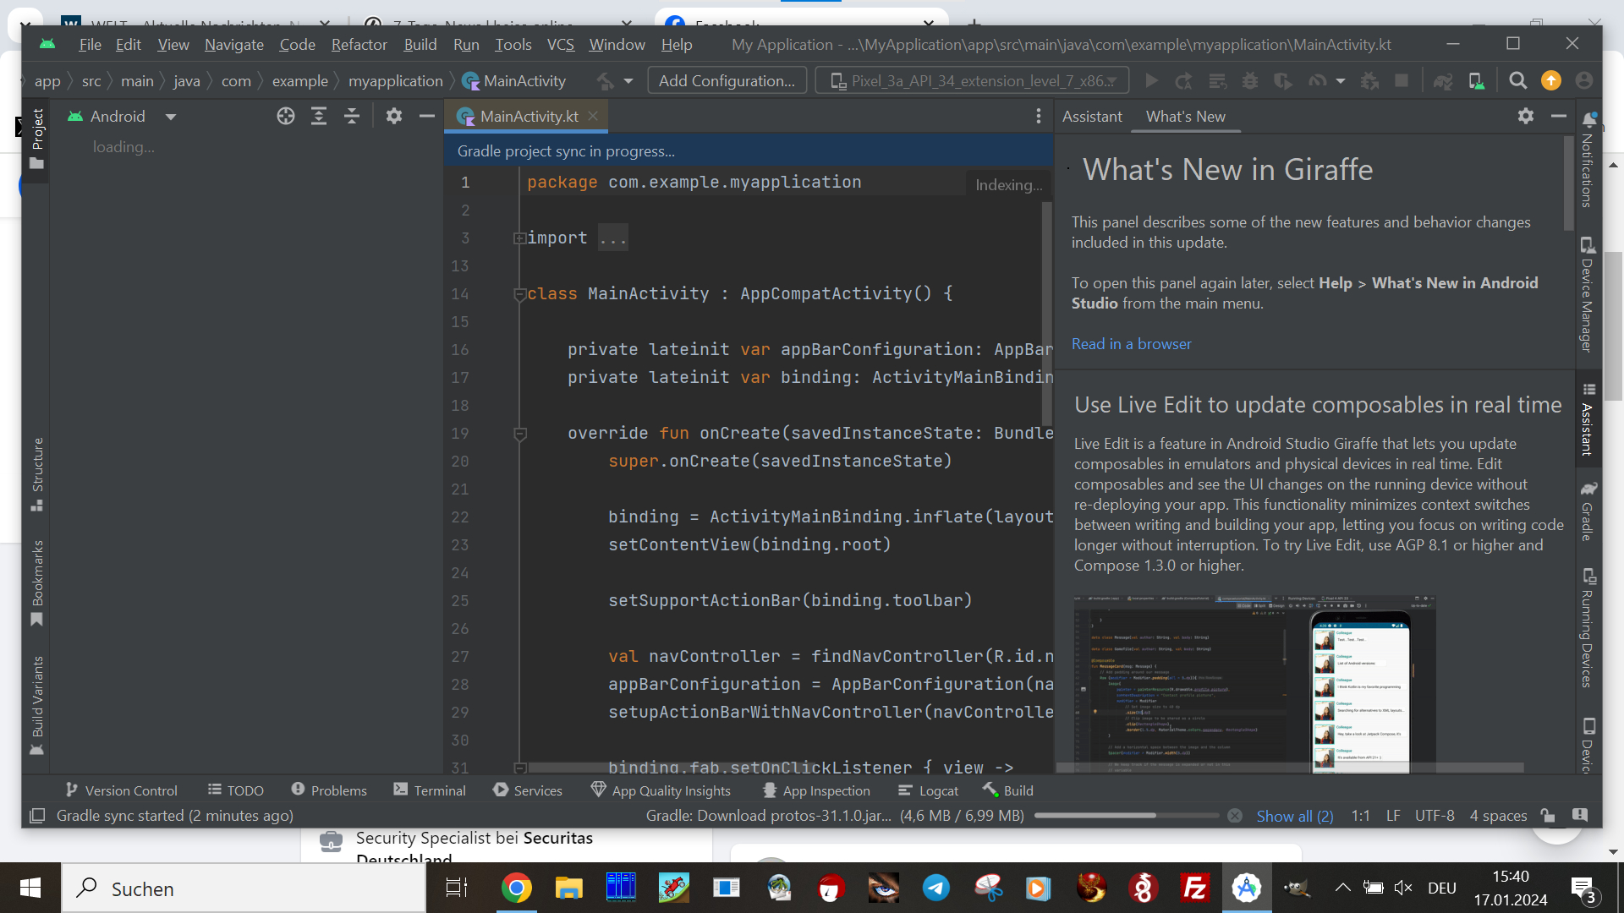Open the Terminal tool window
This screenshot has height=913, width=1624.
click(430, 790)
